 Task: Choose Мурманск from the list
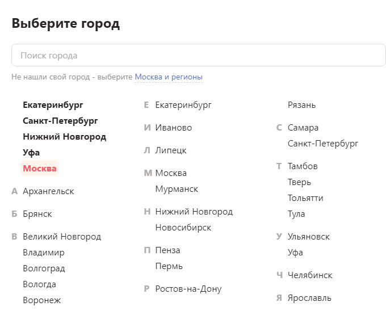[177, 189]
